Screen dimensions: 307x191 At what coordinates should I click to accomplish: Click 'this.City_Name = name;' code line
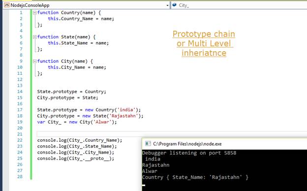pos(77,67)
